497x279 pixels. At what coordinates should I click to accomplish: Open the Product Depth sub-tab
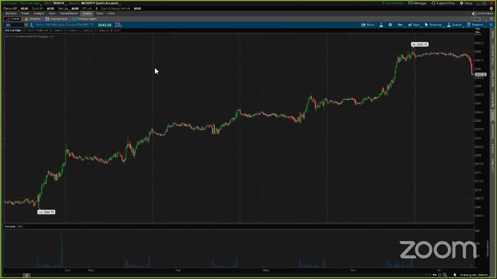coord(84,19)
